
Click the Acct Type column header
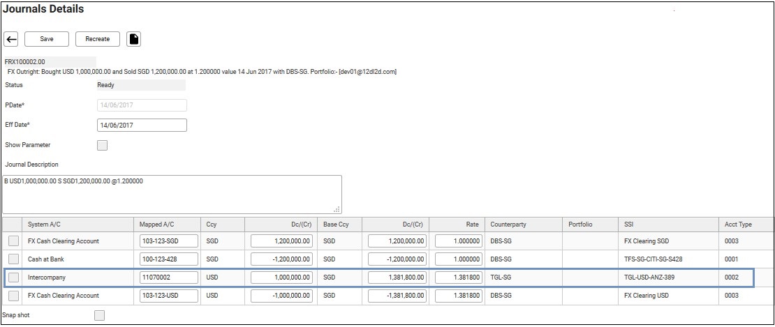tap(738, 225)
